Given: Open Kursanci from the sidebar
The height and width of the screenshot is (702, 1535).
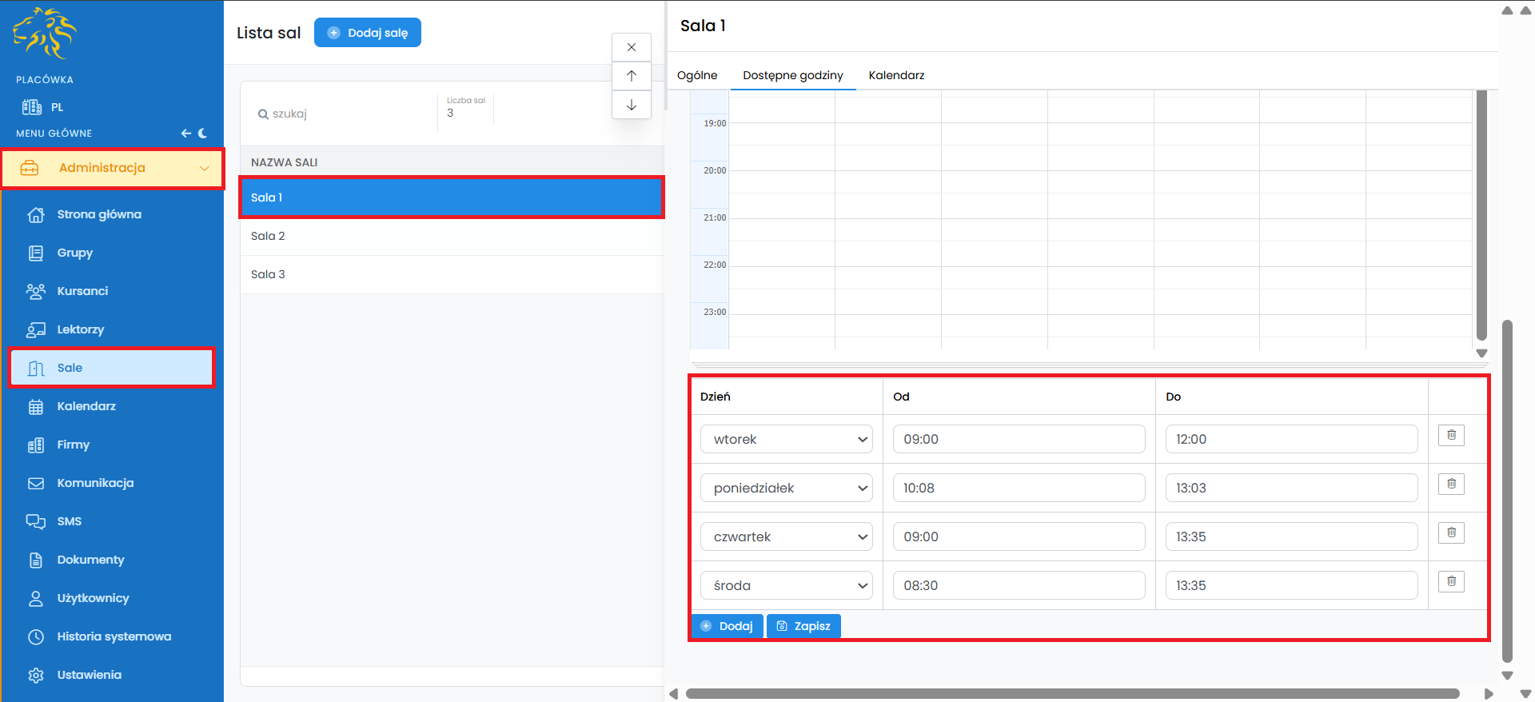Looking at the screenshot, I should 82,291.
